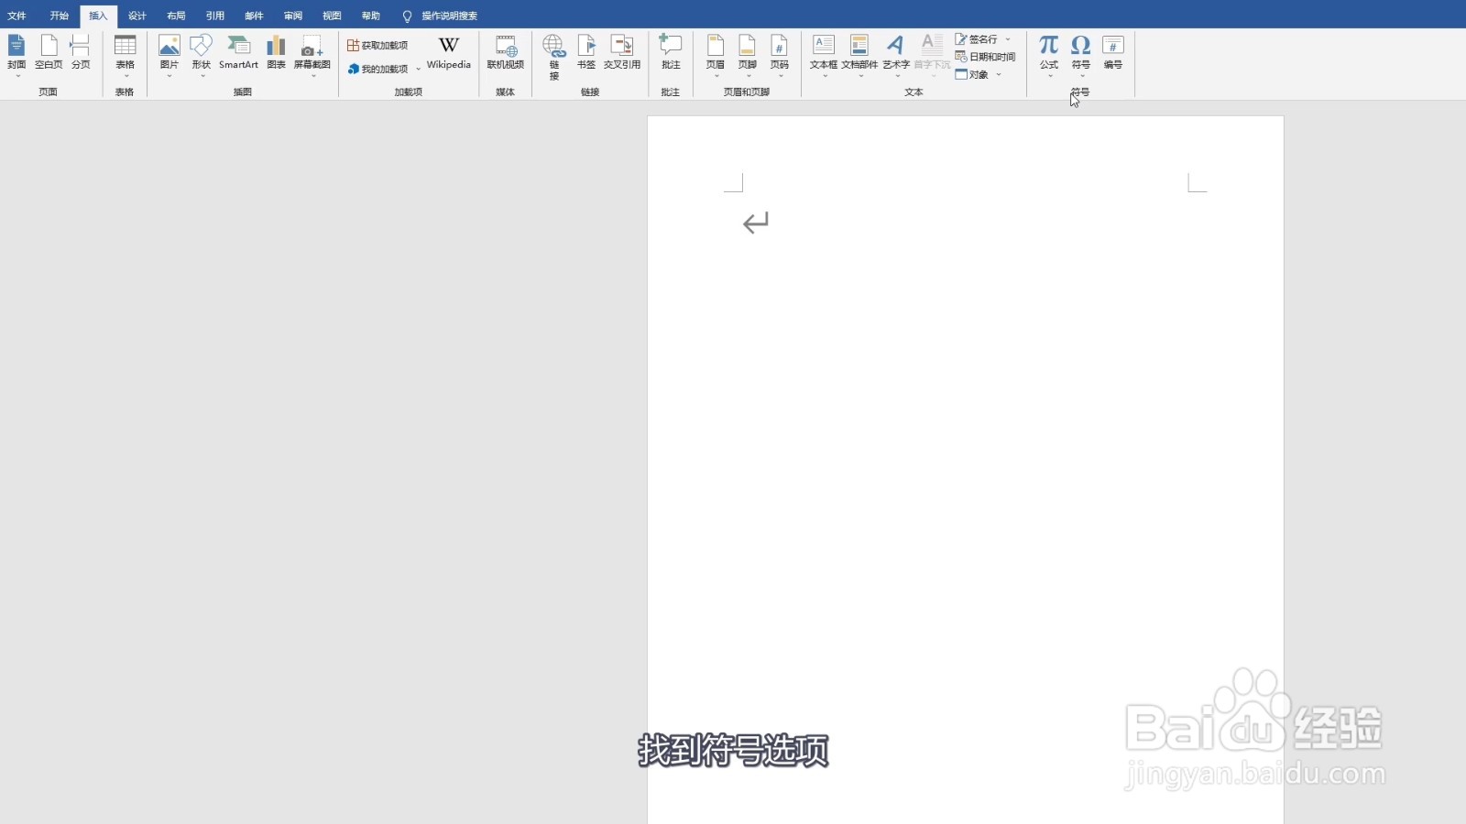This screenshot has height=824, width=1466.
Task: Expand the 对象 dropdown arrow
Action: (x=999, y=74)
